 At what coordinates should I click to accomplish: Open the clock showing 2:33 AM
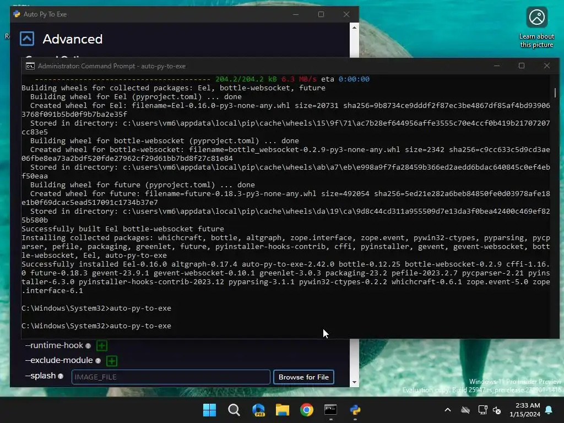point(525,410)
